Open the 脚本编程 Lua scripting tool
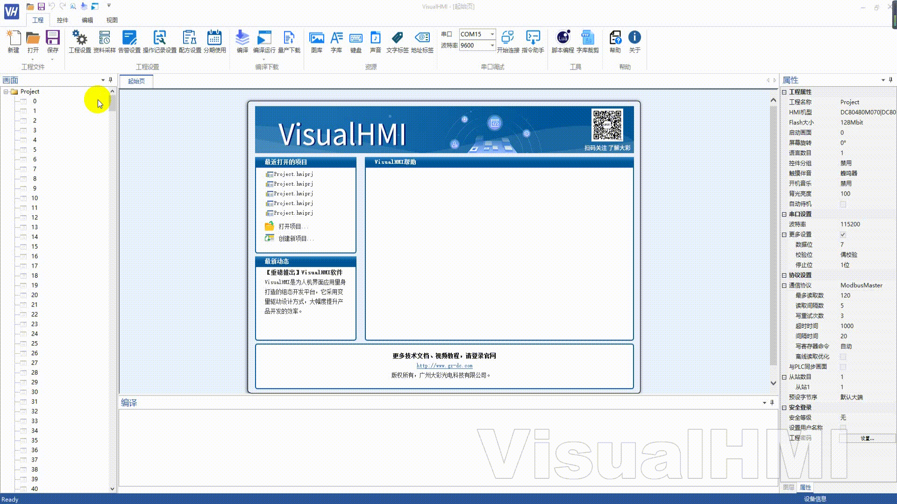 tap(563, 42)
